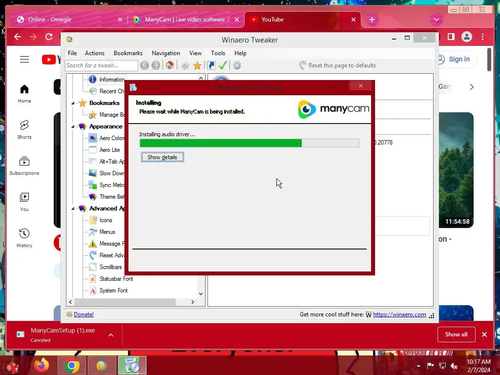
Task: Click tree scroll down arrow
Action: tap(201, 293)
